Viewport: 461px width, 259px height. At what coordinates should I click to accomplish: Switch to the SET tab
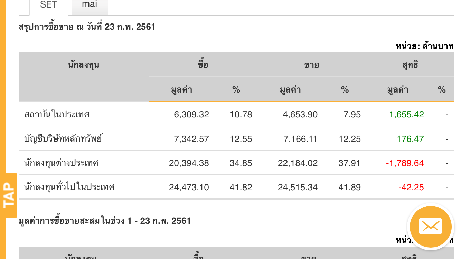click(48, 6)
